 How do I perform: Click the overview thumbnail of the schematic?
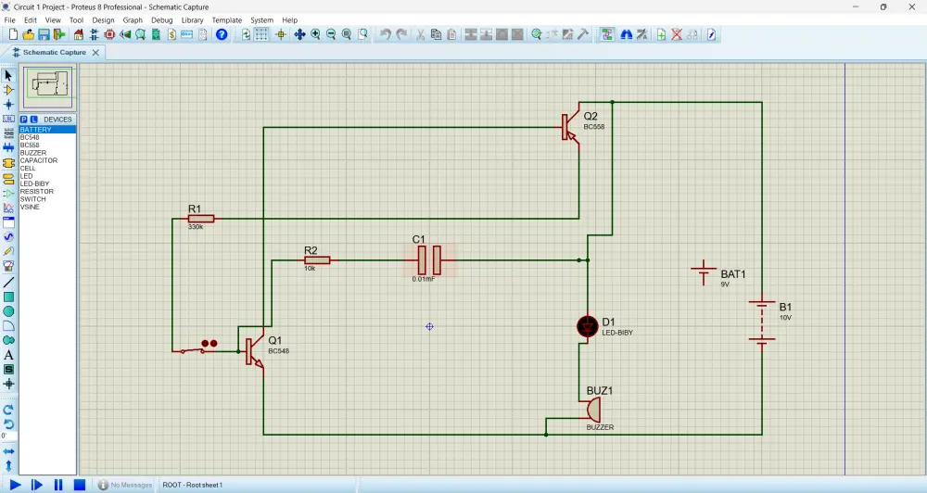click(x=48, y=87)
